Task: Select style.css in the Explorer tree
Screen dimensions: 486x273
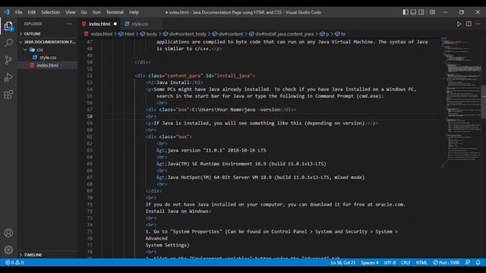Action: coord(48,58)
